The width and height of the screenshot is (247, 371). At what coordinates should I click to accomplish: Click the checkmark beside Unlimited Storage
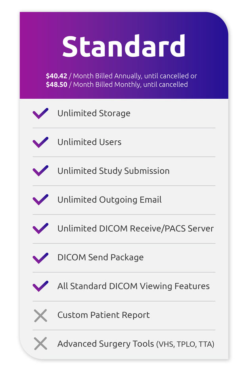click(40, 113)
